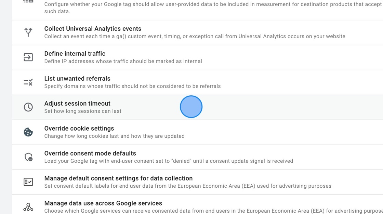Click the clock icon for Adjust session timeout
383x214 pixels.
(x=27, y=107)
